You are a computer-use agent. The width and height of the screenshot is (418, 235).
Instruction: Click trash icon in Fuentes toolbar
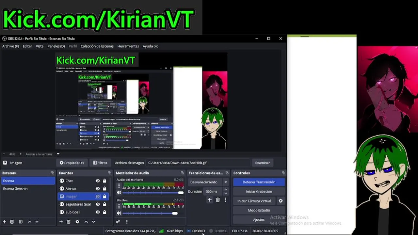tap(69, 222)
